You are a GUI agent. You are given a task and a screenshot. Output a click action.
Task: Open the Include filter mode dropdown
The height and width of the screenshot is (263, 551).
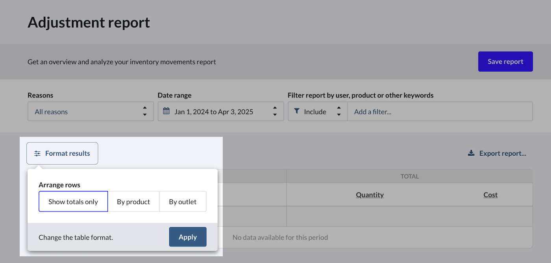(315, 112)
